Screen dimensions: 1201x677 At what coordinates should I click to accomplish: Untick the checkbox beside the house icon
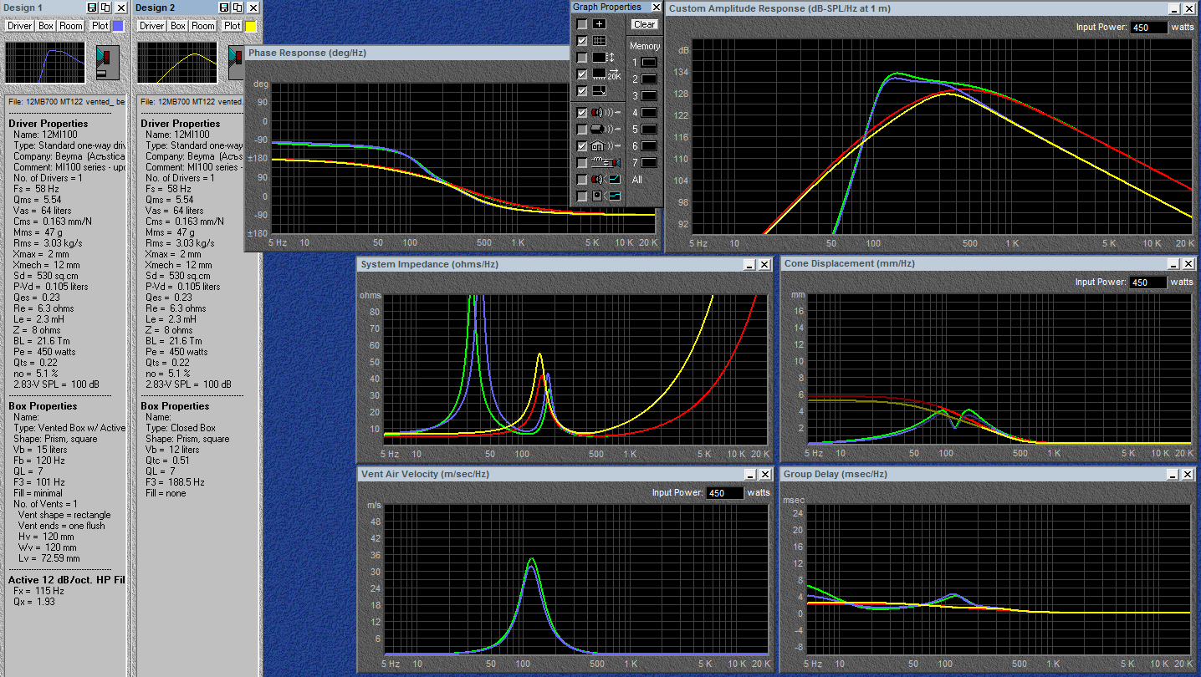tap(582, 146)
